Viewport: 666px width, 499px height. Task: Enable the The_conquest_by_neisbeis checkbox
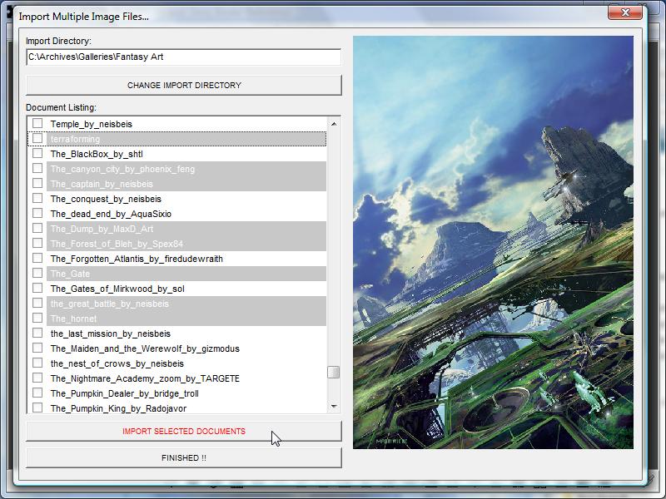coord(37,199)
